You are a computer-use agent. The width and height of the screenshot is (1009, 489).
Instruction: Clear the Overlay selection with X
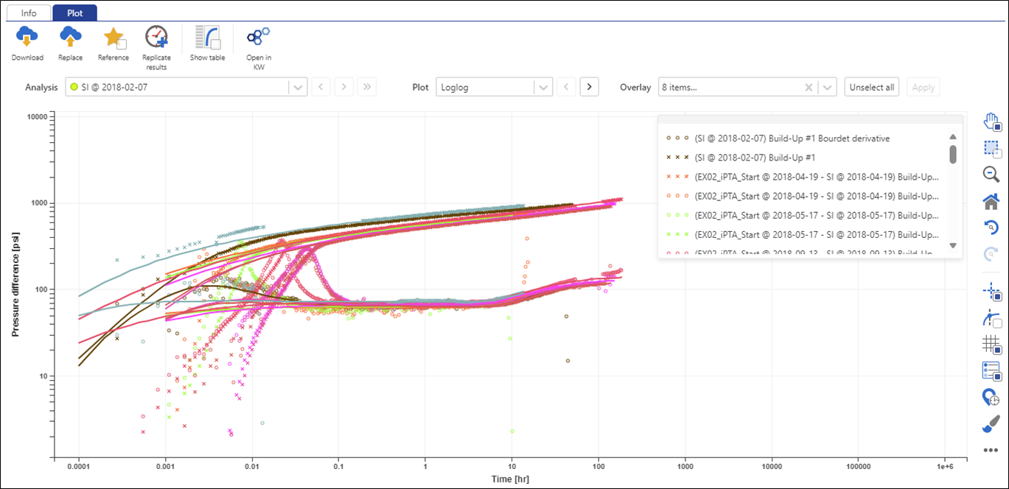click(809, 87)
